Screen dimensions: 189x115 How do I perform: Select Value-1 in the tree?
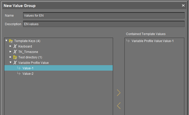(x=28, y=68)
